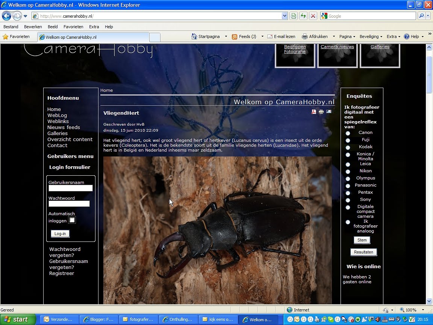Click the vertical scrollbar thumb
The image size is (433, 325).
click(429, 74)
